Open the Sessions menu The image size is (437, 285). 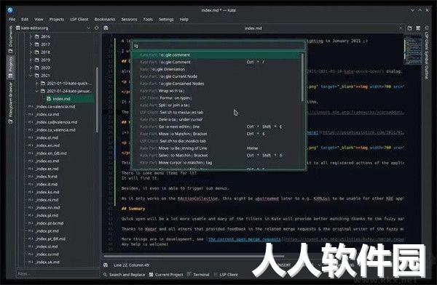[x=129, y=20]
